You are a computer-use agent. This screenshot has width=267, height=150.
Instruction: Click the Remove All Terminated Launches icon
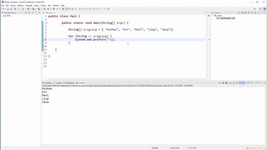[226, 83]
